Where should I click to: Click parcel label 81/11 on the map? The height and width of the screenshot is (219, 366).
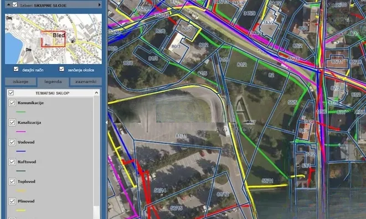[181, 135]
